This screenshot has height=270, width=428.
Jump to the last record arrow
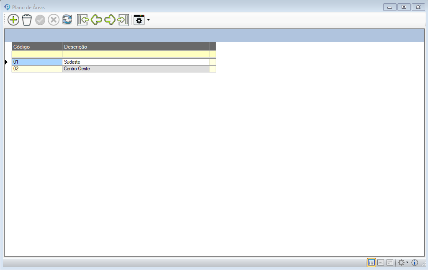click(123, 20)
